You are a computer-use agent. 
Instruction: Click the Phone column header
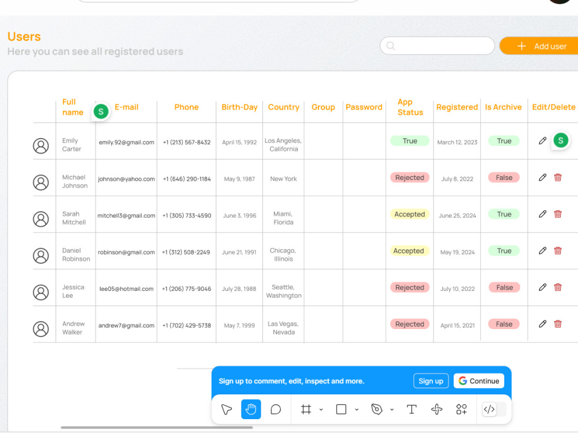[187, 107]
